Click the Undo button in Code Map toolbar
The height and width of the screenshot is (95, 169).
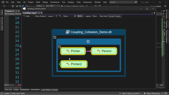point(26,16)
